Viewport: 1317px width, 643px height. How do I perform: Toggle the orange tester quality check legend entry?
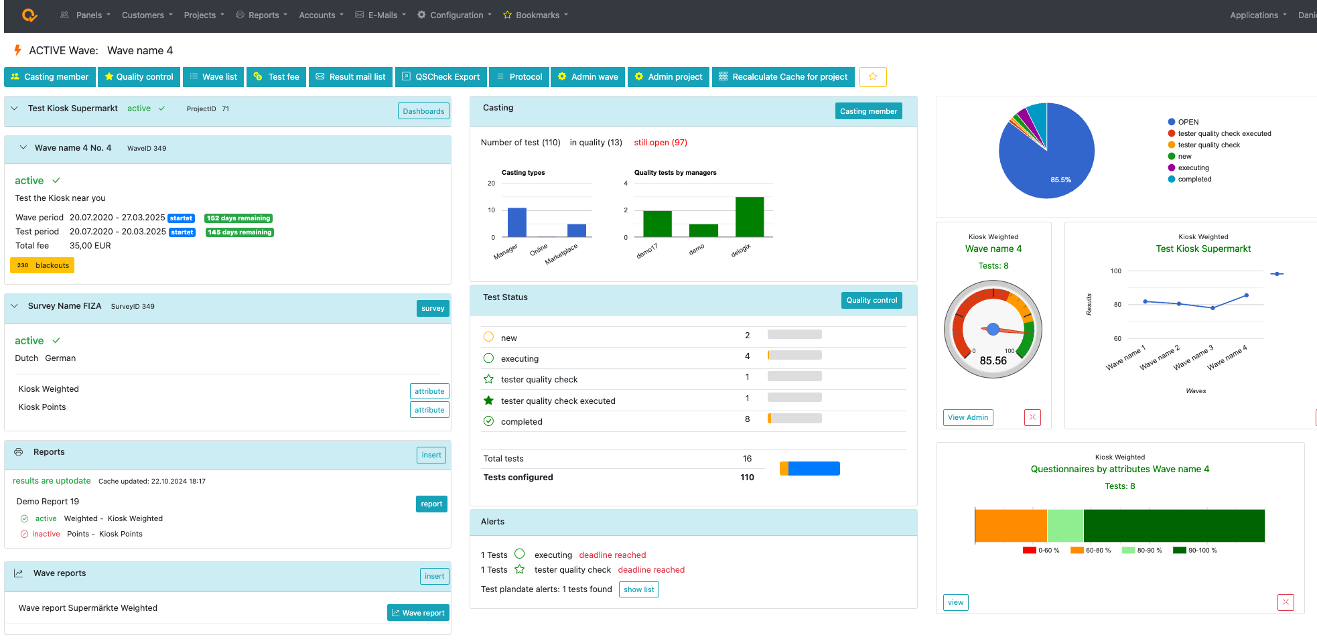click(1204, 145)
